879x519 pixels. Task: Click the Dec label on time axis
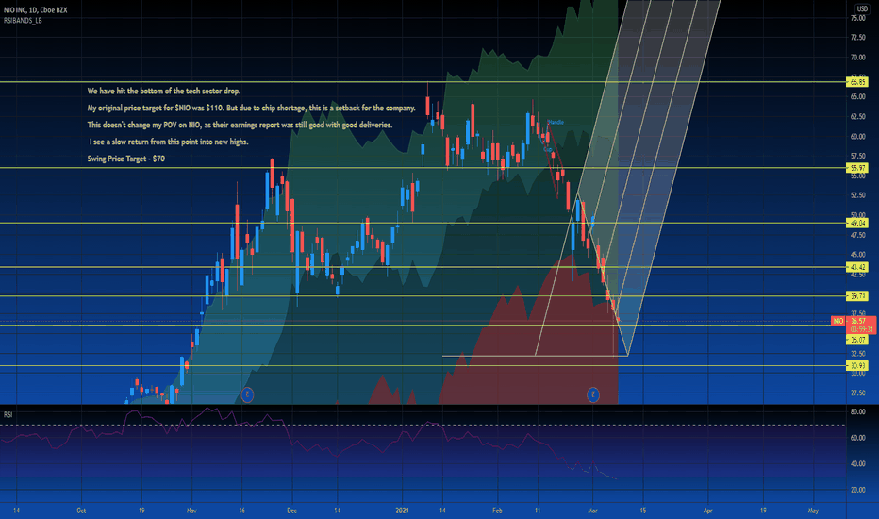[x=291, y=511]
